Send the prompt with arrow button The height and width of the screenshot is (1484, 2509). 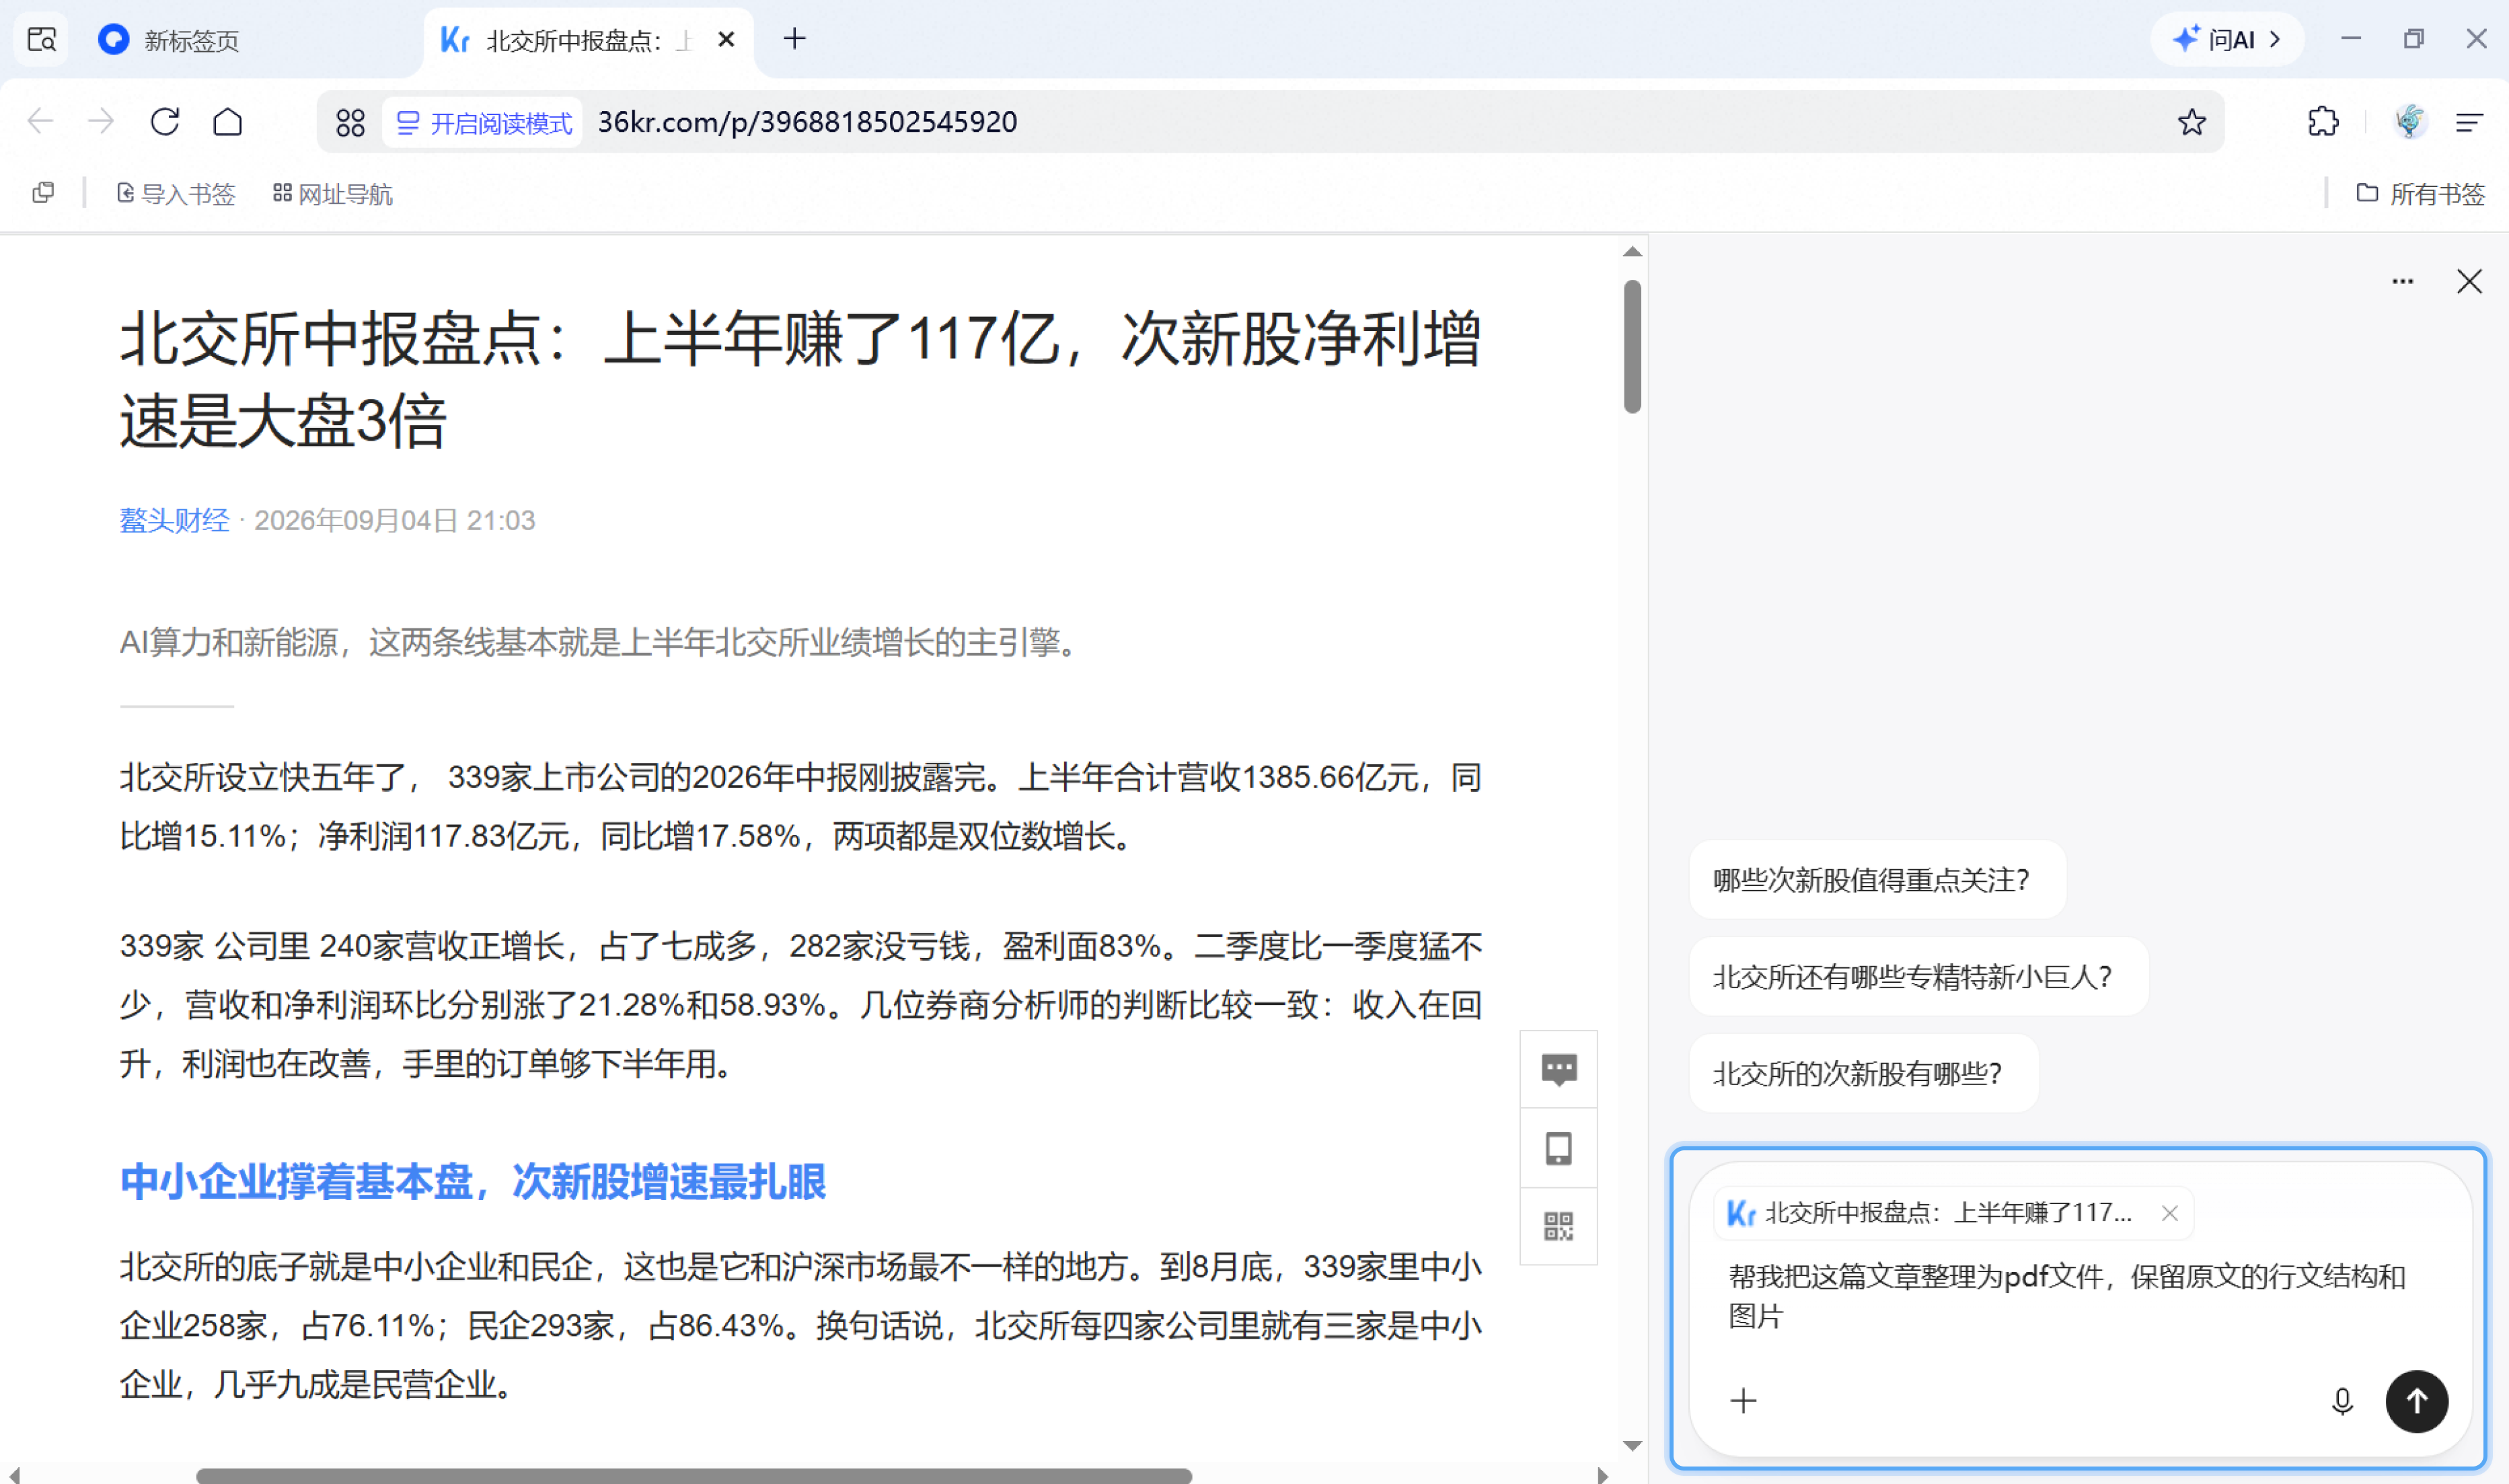[2416, 1401]
